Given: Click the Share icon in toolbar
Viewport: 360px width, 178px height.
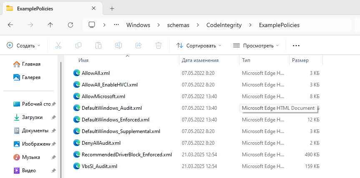Looking at the screenshot, I should click(138, 45).
